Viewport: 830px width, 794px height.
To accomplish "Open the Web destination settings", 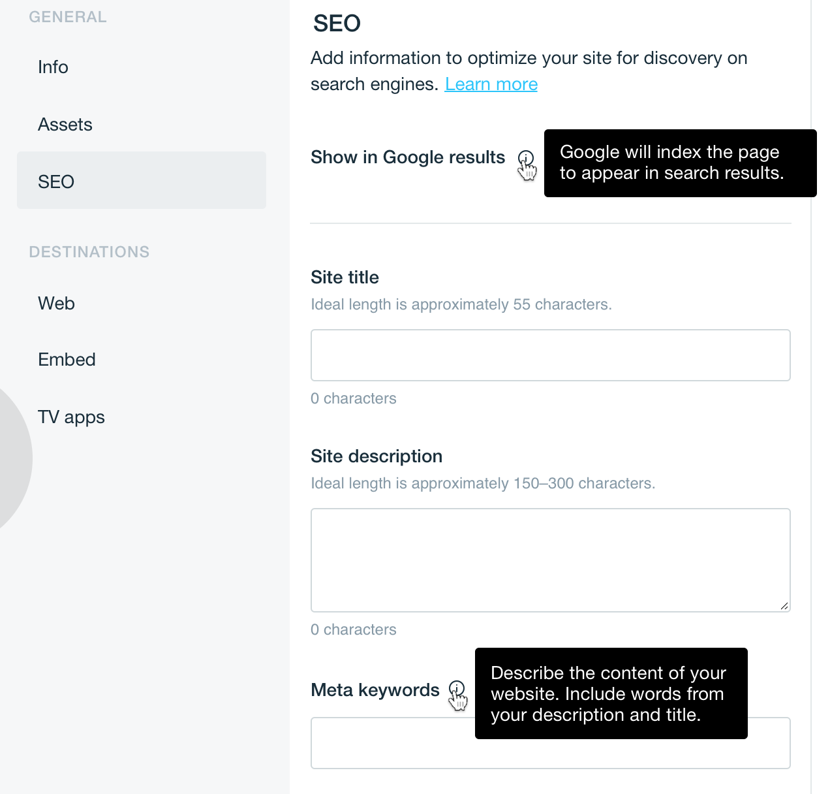I will (x=56, y=303).
